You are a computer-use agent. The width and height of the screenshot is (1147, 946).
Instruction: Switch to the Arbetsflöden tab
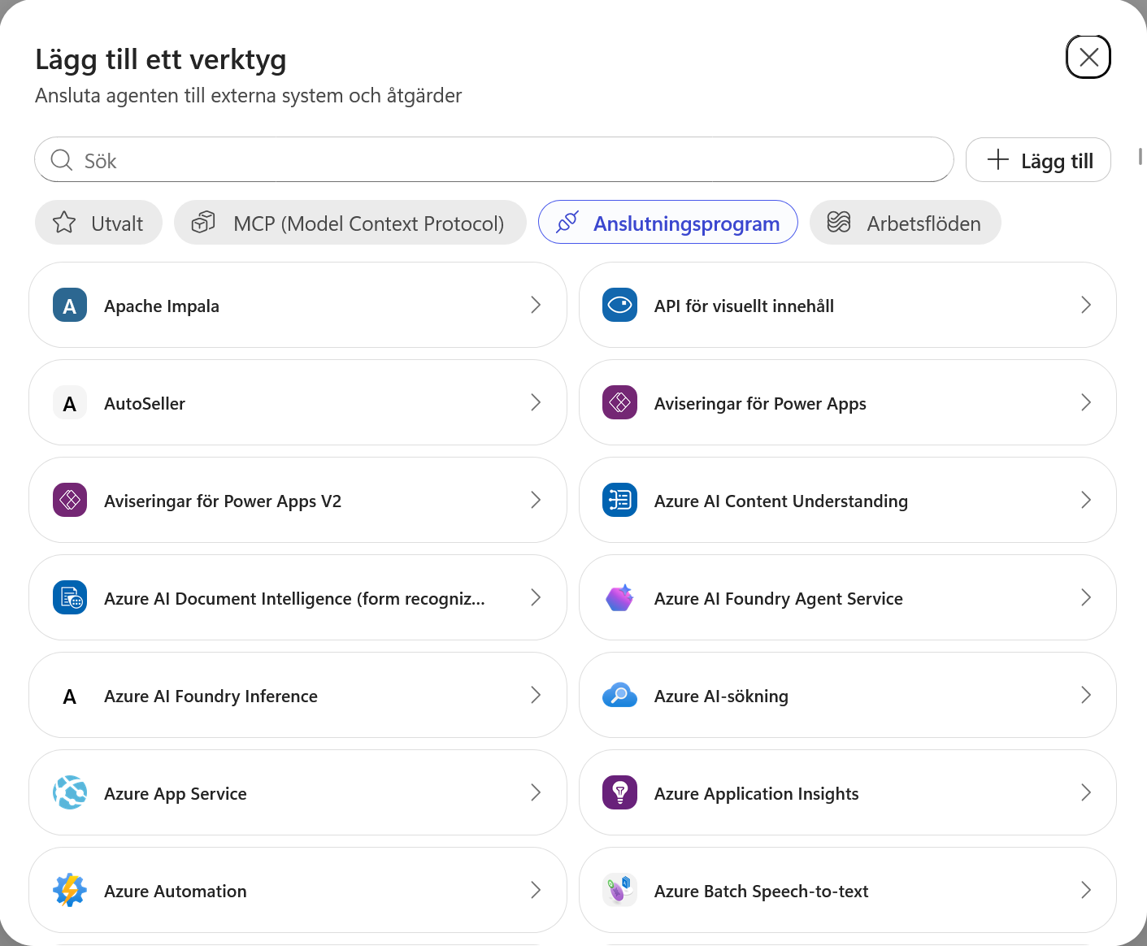(906, 223)
